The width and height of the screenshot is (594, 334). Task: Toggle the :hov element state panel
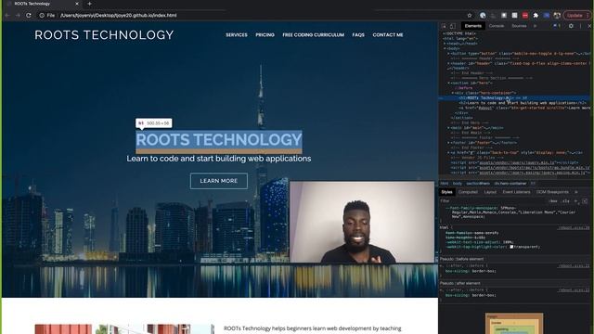click(553, 201)
